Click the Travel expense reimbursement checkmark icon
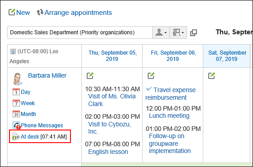This screenshot has height=167, width=253. pyautogui.click(x=149, y=89)
